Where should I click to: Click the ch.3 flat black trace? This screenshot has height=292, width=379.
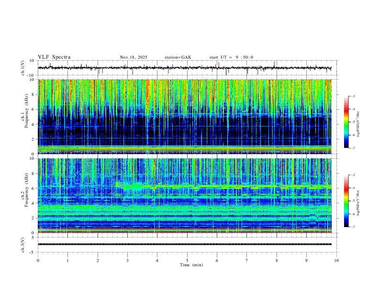185,244
